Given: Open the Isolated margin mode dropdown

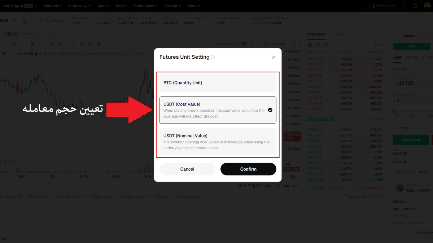Looking at the screenshot, I should click(x=411, y=36).
